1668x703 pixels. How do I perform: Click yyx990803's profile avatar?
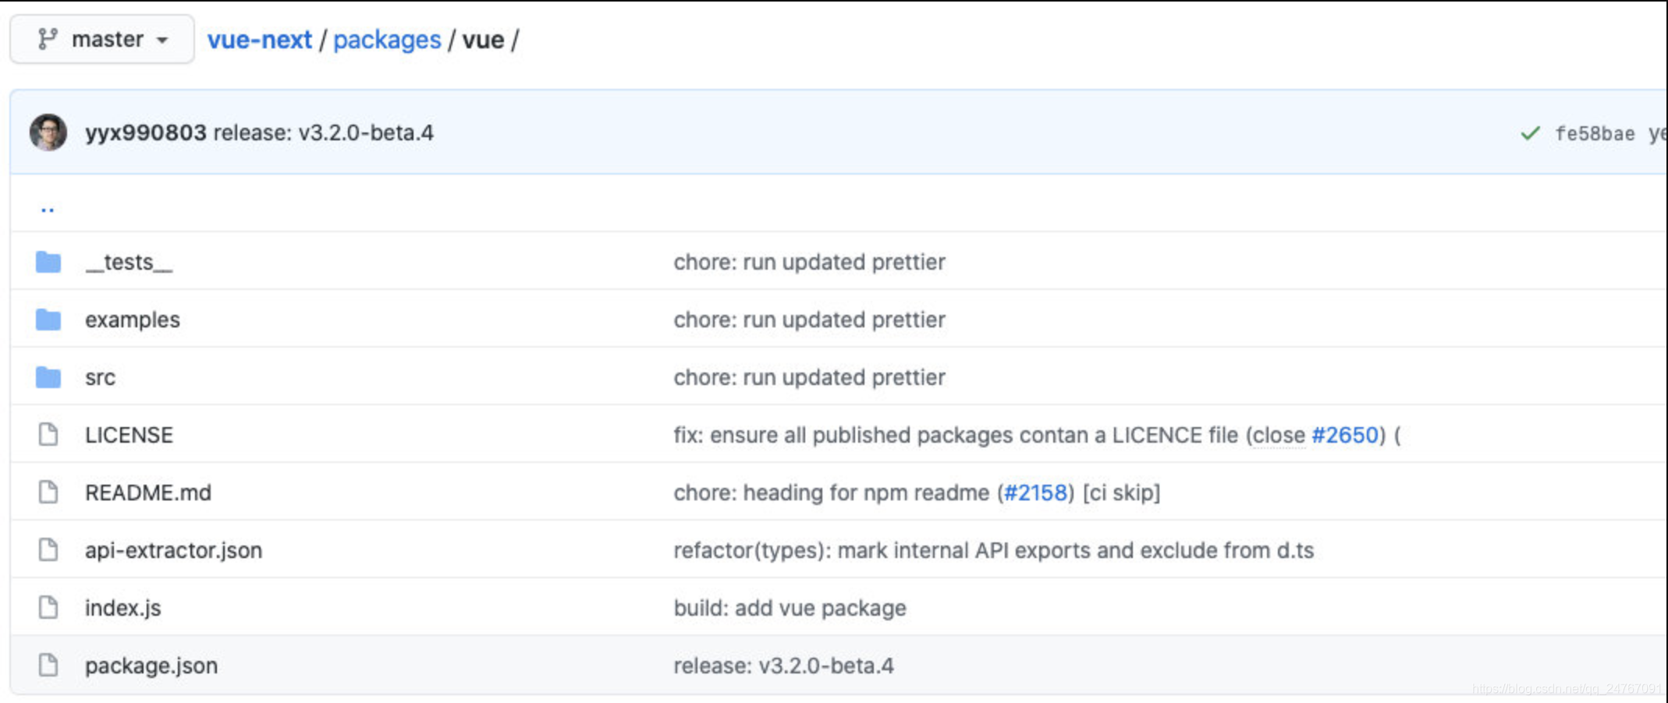point(47,132)
